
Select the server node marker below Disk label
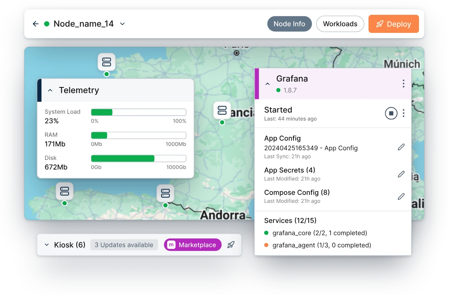[x=65, y=191]
